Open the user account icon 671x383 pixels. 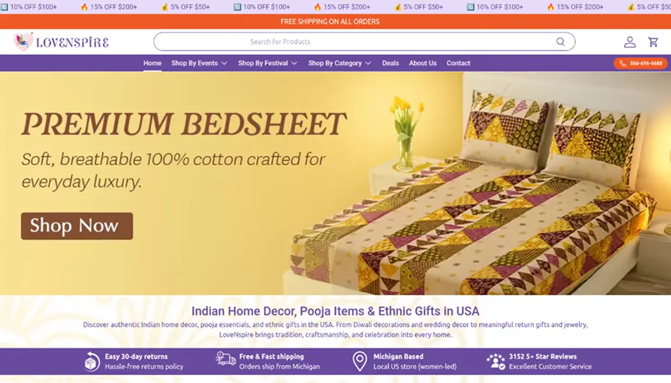pos(630,42)
